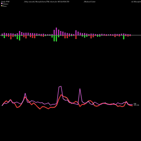This screenshot has width=141, height=141.
Task: Select the 'Price' legend label
Action: click(5, 6)
